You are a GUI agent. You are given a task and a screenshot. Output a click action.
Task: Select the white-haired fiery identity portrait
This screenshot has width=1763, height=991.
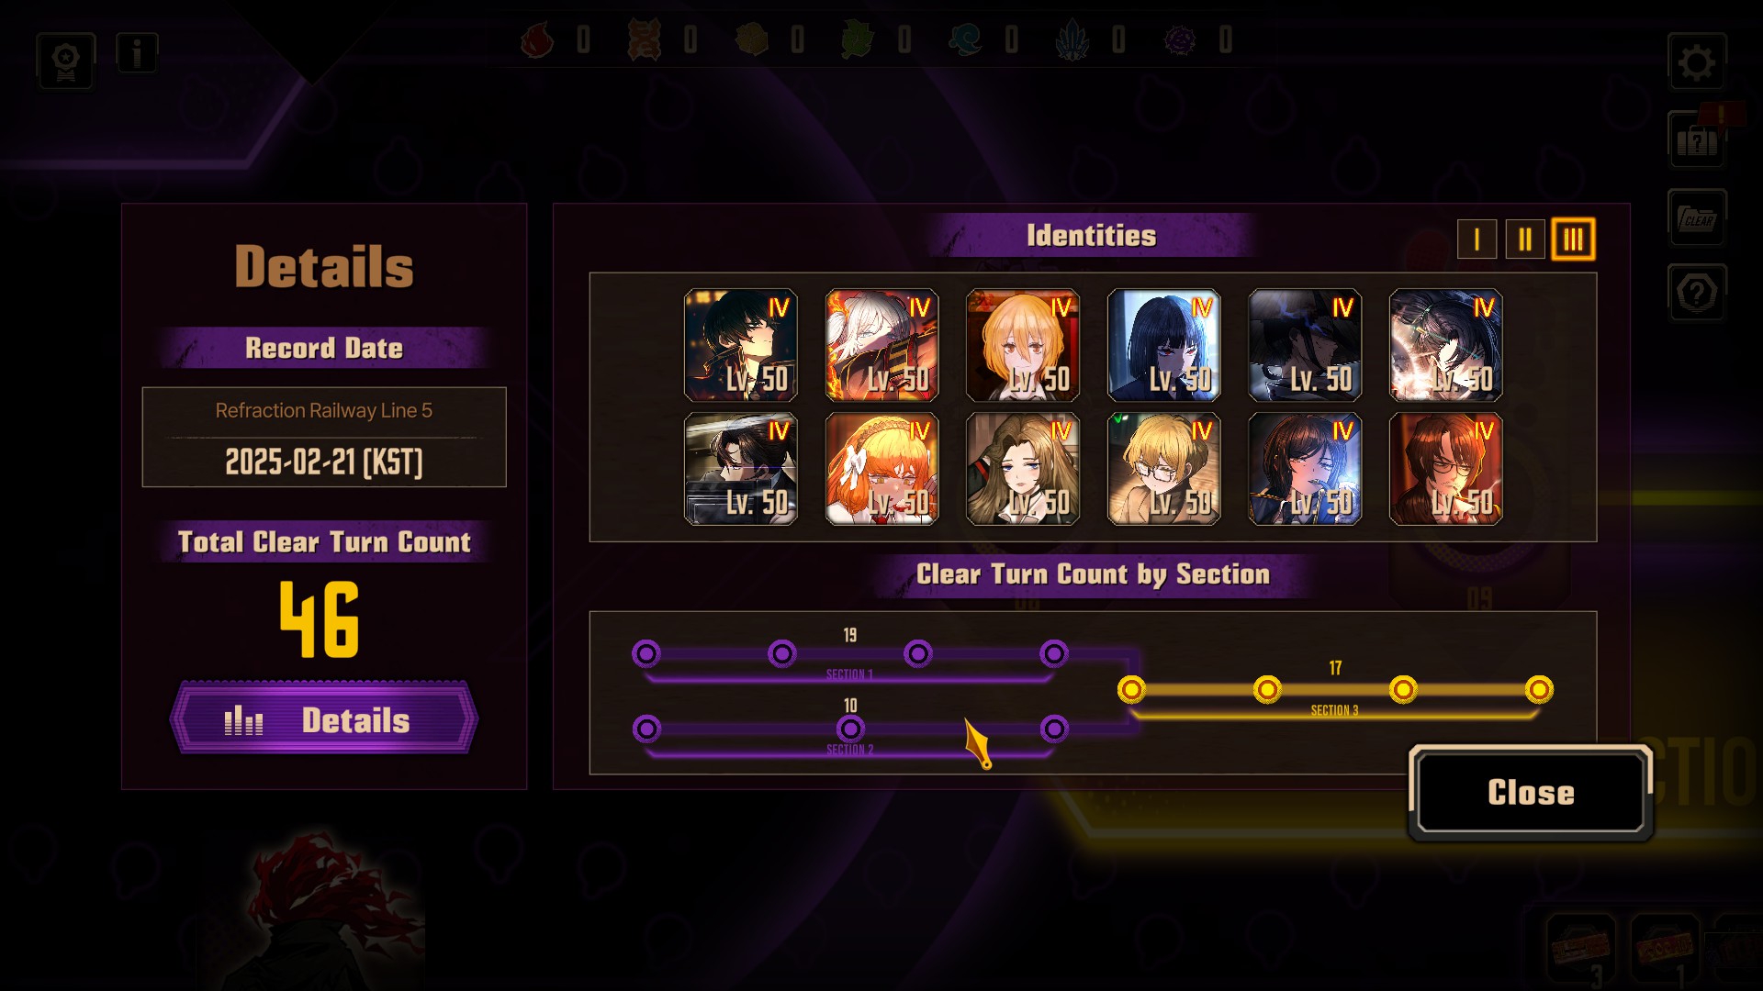[x=881, y=345]
